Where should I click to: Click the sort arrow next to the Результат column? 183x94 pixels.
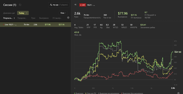pyautogui.click(x=14, y=18)
